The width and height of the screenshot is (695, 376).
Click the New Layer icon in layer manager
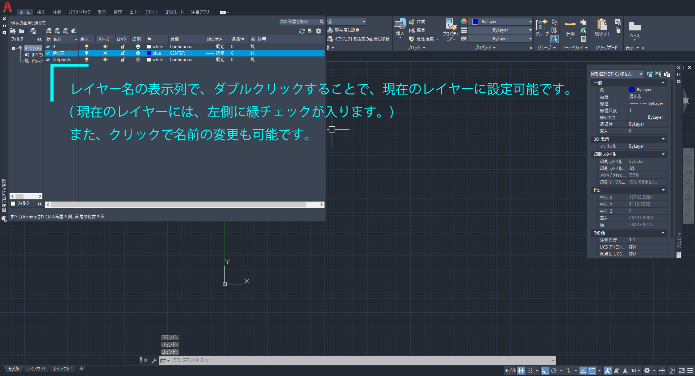click(49, 31)
